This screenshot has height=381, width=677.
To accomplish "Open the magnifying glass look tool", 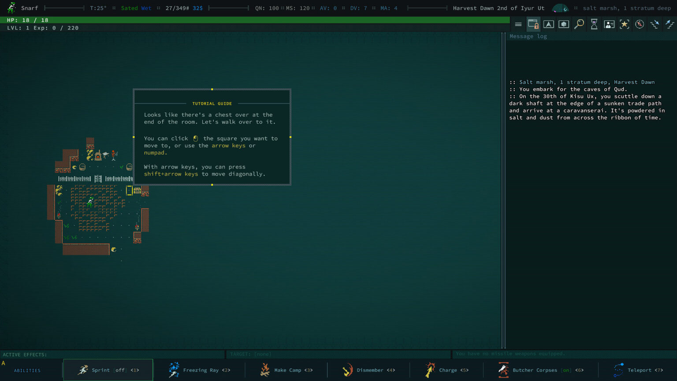I will pyautogui.click(x=579, y=24).
